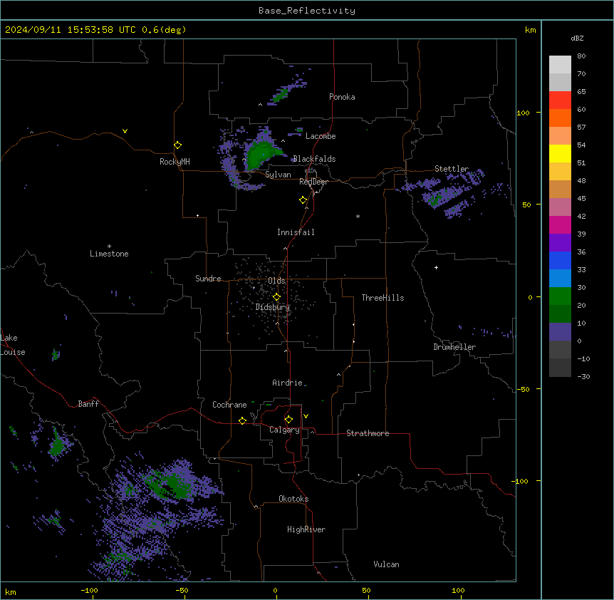Click the Base_Reflectivity title text
Viewport: 614px width, 600px height.
click(x=307, y=11)
